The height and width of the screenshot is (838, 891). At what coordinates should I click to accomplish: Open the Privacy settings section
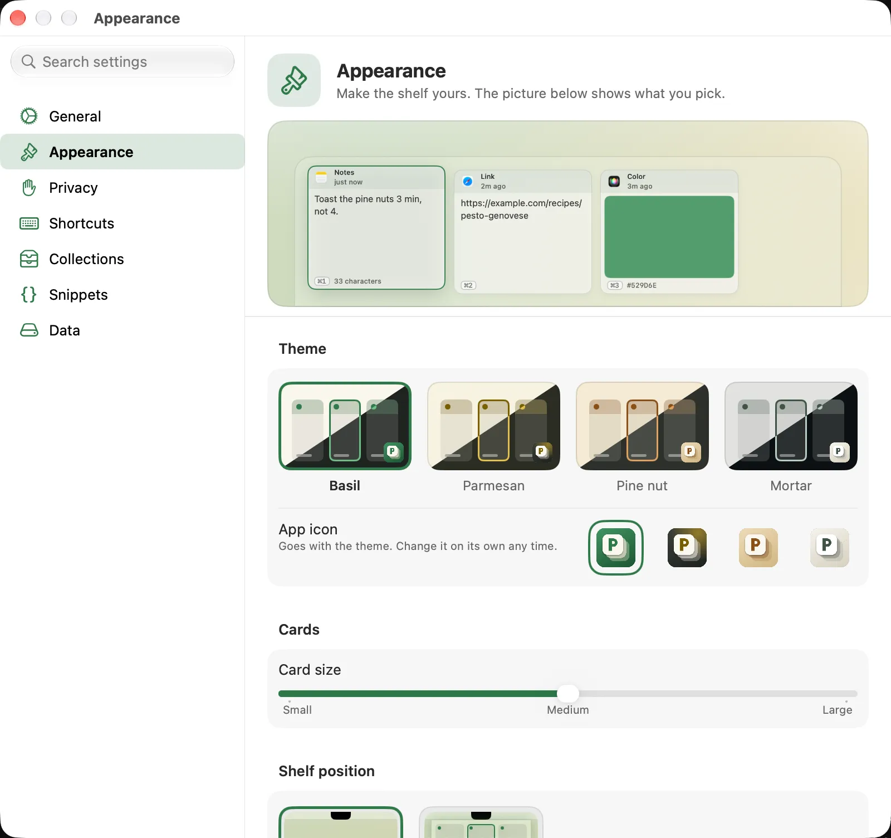pos(123,187)
